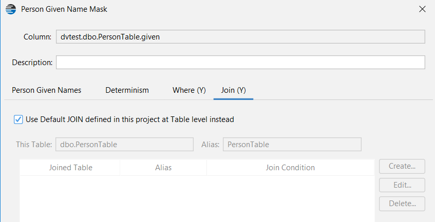Switch to the Person Given Names tab
435x222 pixels.
tap(46, 90)
